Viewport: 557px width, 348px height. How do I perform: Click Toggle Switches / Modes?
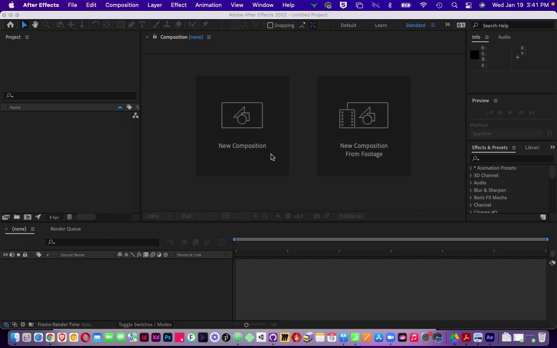pos(145,325)
